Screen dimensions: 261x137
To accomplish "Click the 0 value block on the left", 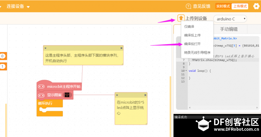I will (2, 56).
